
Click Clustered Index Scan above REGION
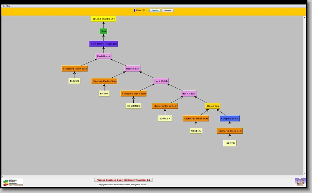click(75, 68)
